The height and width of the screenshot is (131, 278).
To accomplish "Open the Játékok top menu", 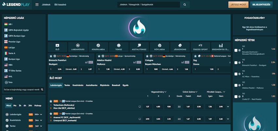I will pyautogui.click(x=46, y=5).
